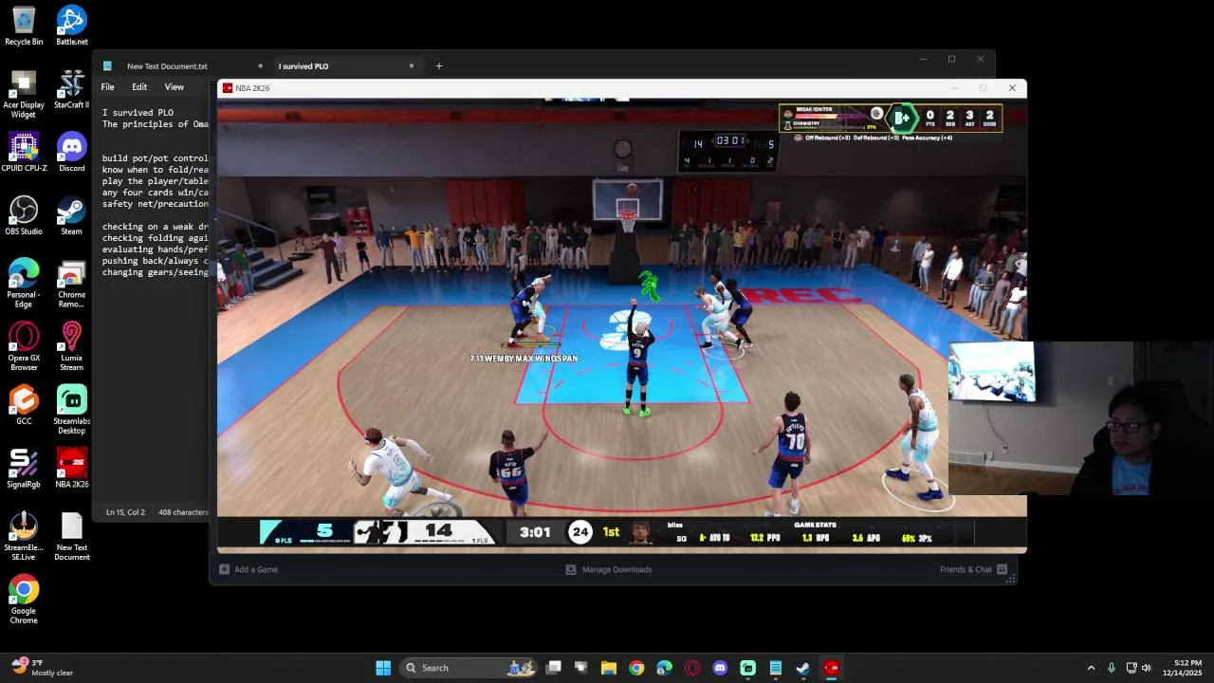
Task: Open Lumia Stream desktop icon
Action: [x=71, y=347]
